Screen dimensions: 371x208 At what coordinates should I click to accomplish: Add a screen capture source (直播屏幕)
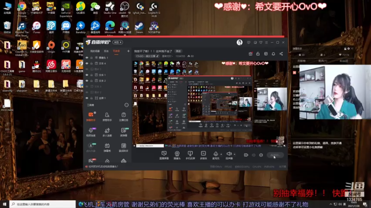click(x=164, y=155)
